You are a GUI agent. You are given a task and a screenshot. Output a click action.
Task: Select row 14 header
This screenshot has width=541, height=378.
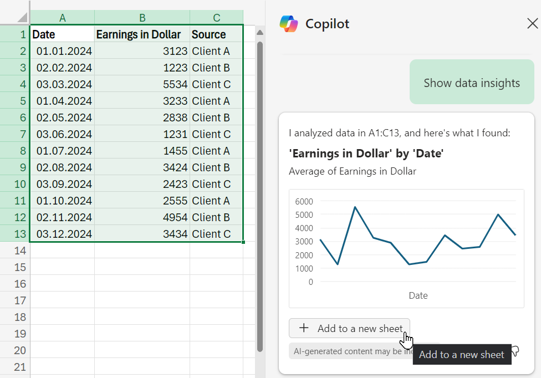click(x=15, y=250)
